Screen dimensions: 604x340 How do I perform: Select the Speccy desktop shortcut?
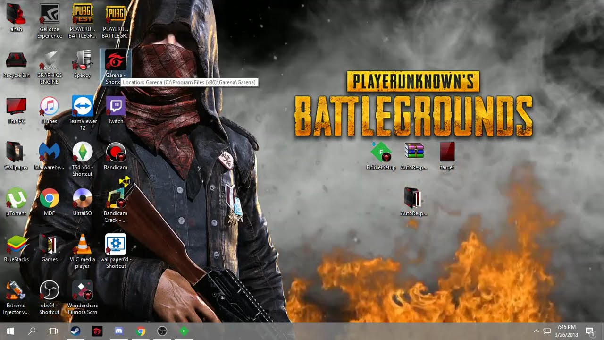click(82, 65)
